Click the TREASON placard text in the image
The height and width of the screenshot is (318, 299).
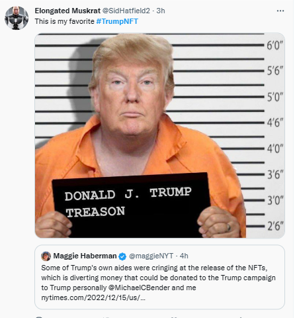click(x=95, y=212)
